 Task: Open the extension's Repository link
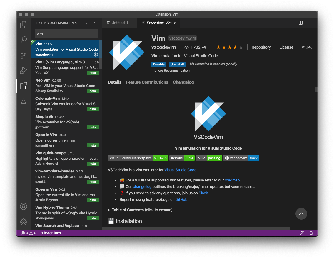point(261,47)
